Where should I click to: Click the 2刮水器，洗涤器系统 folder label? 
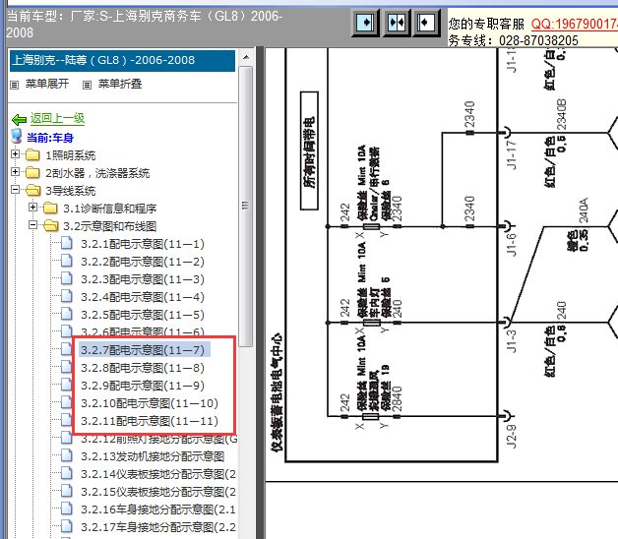97,173
